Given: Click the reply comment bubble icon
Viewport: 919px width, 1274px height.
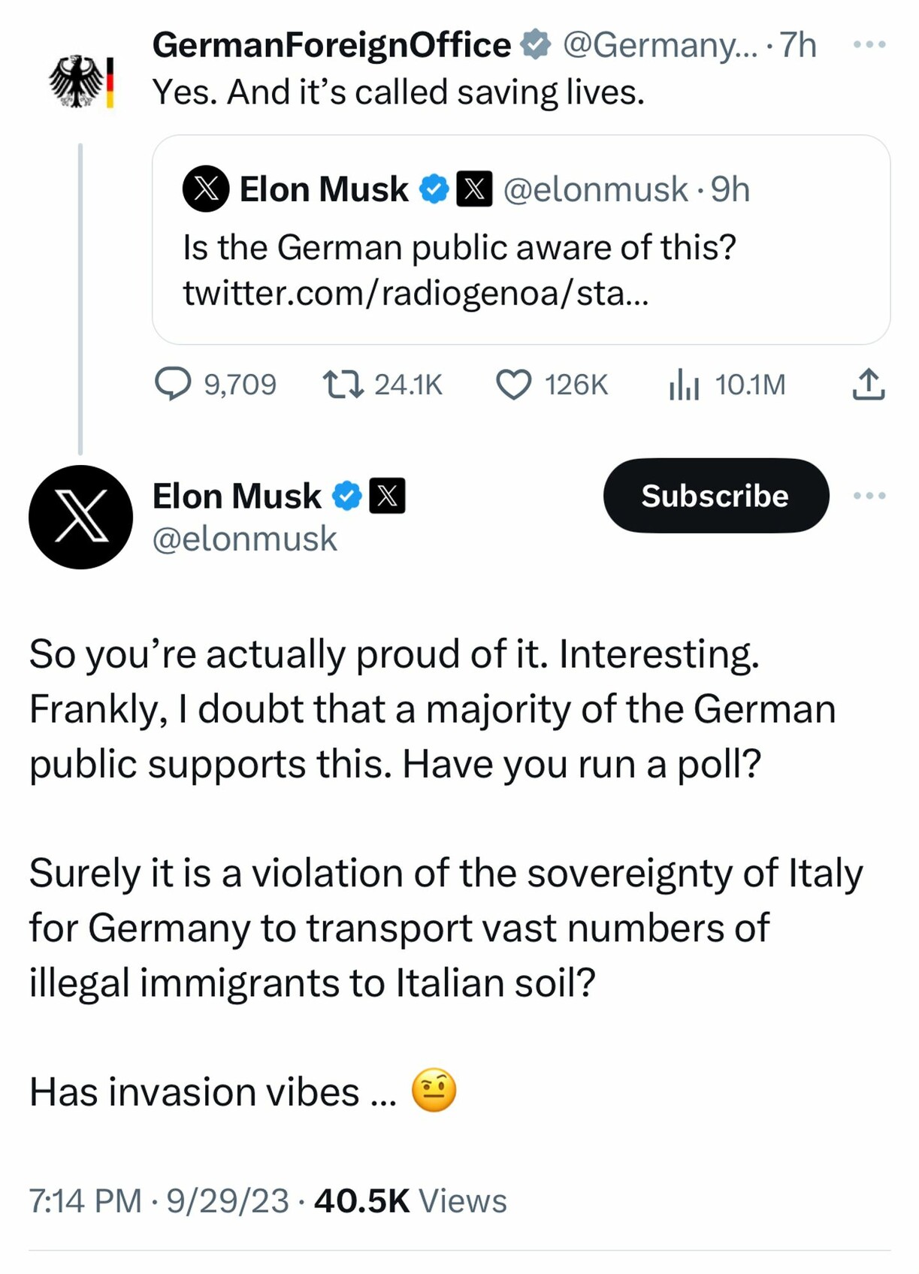Looking at the screenshot, I should tap(173, 384).
